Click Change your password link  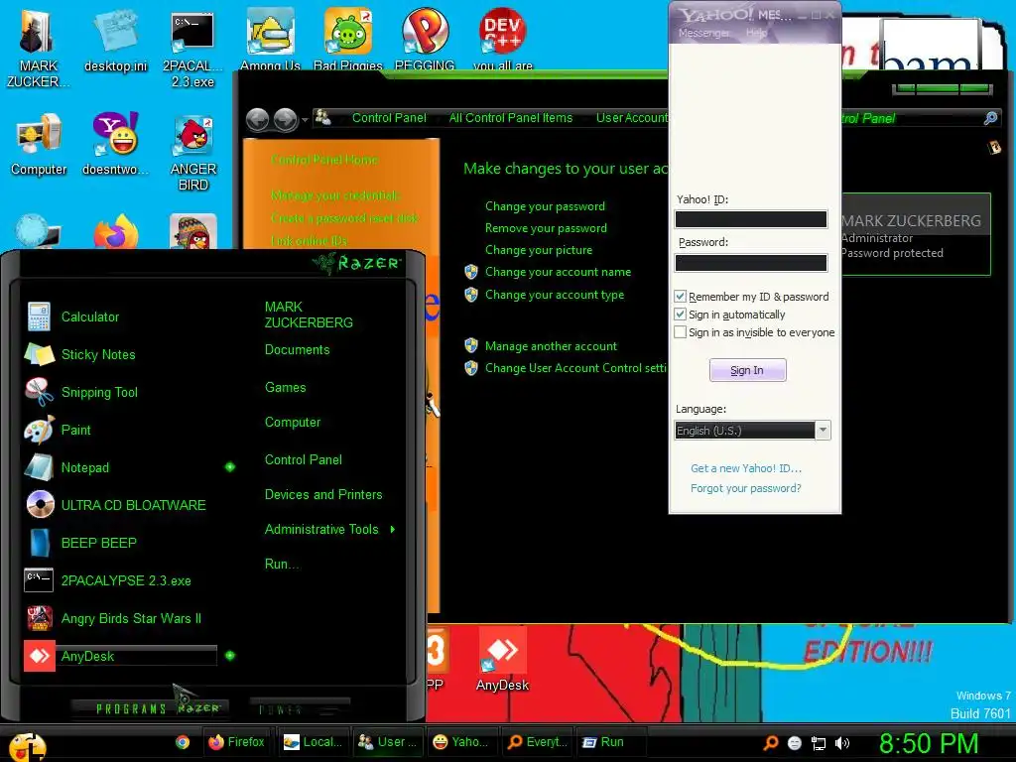tap(545, 206)
